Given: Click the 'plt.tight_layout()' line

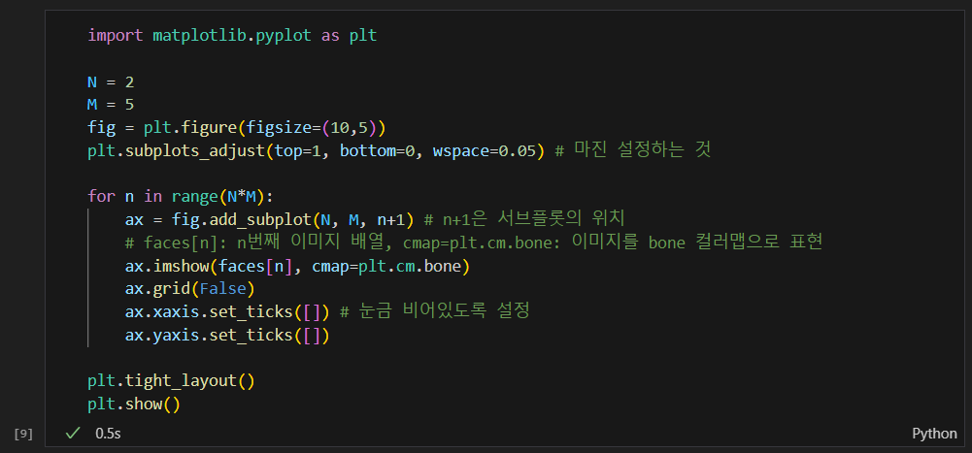Looking at the screenshot, I should tap(171, 381).
